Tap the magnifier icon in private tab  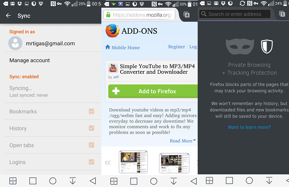point(204,14)
